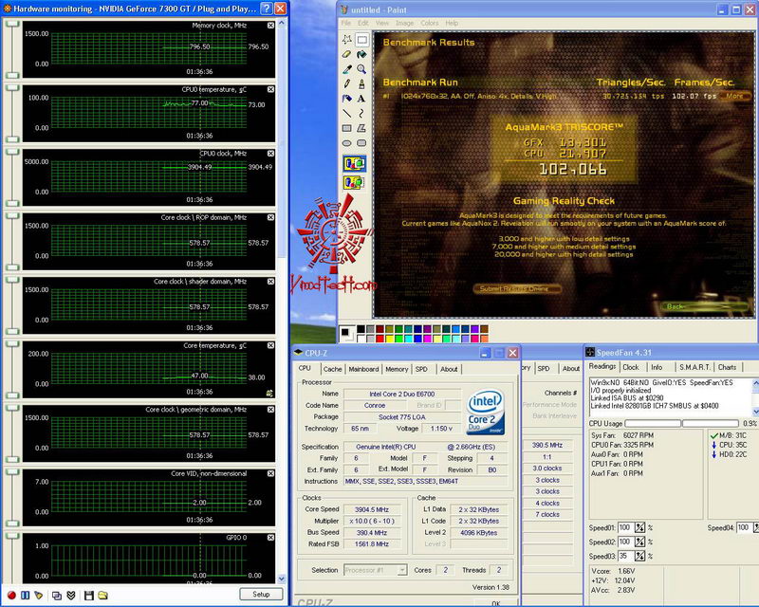Click the Speed03 spinner arrows in SpeedFan

(639, 556)
